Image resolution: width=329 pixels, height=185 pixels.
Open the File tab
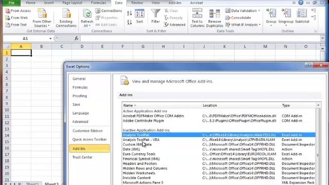coord(12,3)
